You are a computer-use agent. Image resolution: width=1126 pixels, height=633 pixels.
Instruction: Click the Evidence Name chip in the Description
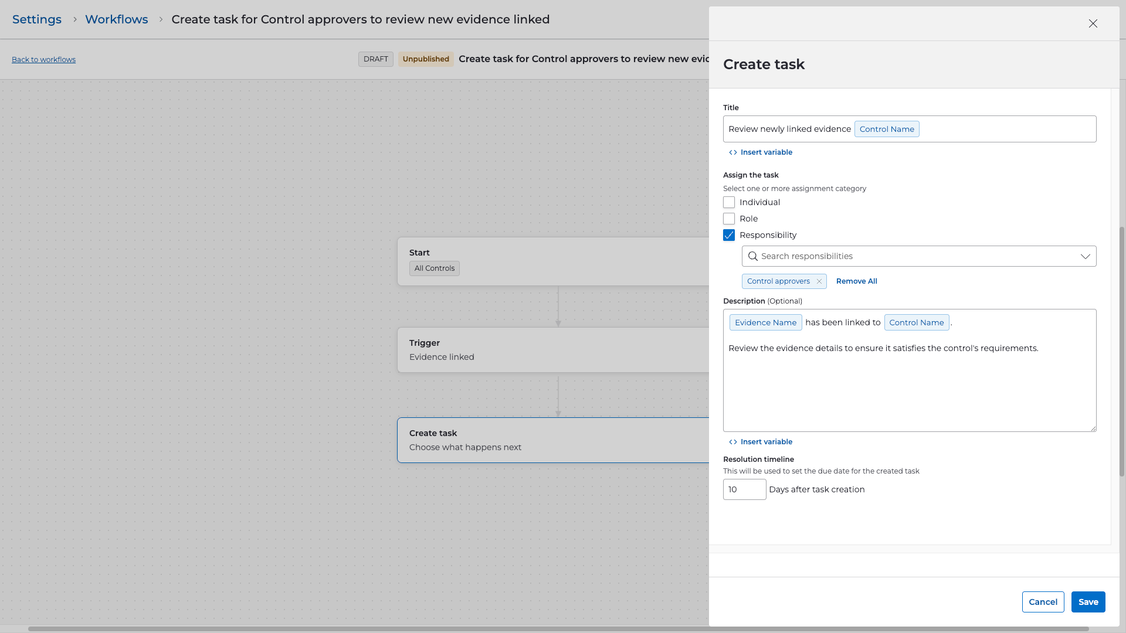coord(765,322)
